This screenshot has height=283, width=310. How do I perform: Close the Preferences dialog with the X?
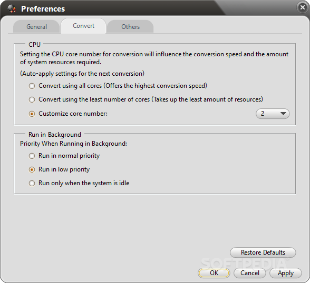pos(303,7)
